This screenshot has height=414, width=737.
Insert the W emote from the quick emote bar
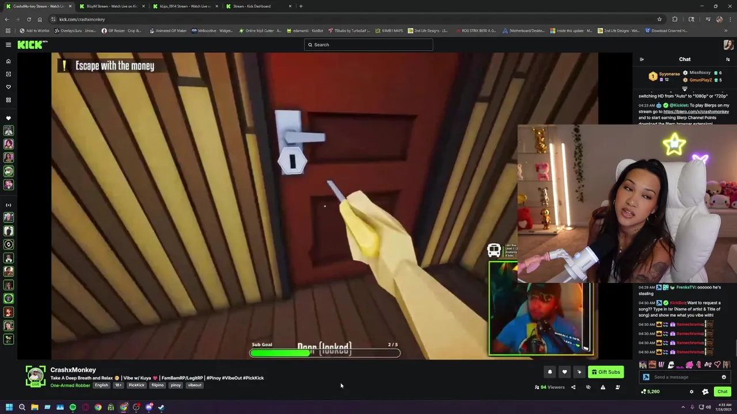tap(662, 365)
